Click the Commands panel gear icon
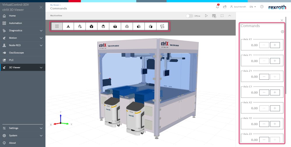 pyautogui.click(x=282, y=32)
